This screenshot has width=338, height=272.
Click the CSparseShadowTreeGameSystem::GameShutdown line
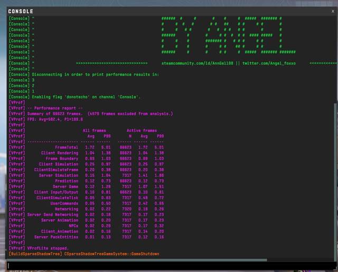click(x=111, y=254)
